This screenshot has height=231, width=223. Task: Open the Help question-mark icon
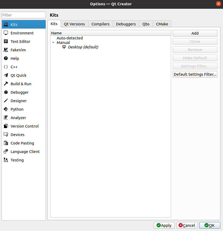tap(6, 58)
